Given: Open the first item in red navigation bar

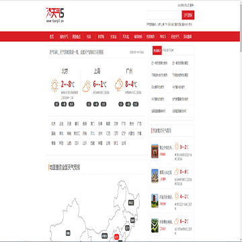Looking at the screenshot, I should [x=52, y=36].
